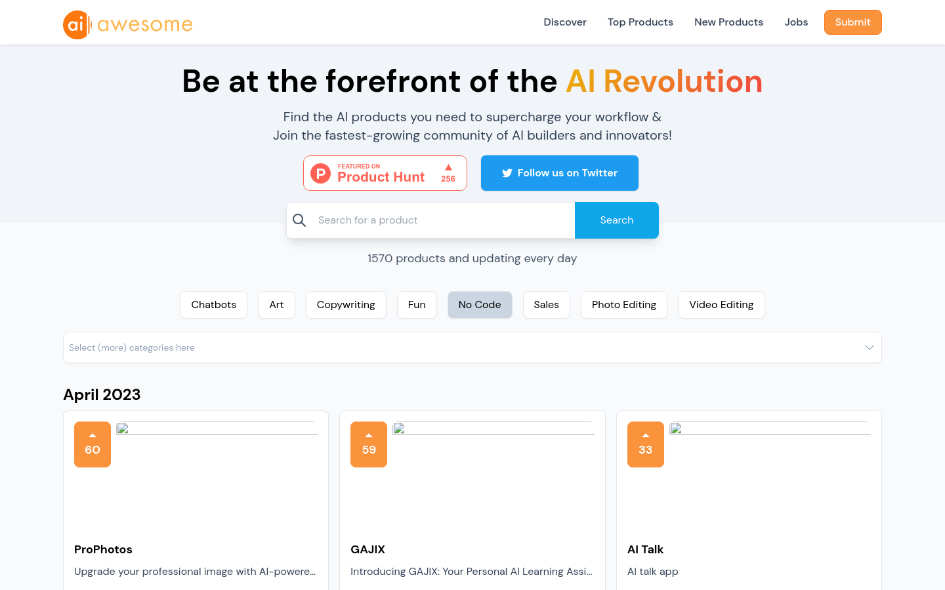Go to the Jobs page
Image resolution: width=945 pixels, height=590 pixels.
796,22
